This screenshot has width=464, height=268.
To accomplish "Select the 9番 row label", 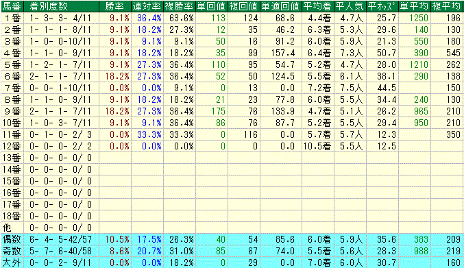I will (x=12, y=111).
